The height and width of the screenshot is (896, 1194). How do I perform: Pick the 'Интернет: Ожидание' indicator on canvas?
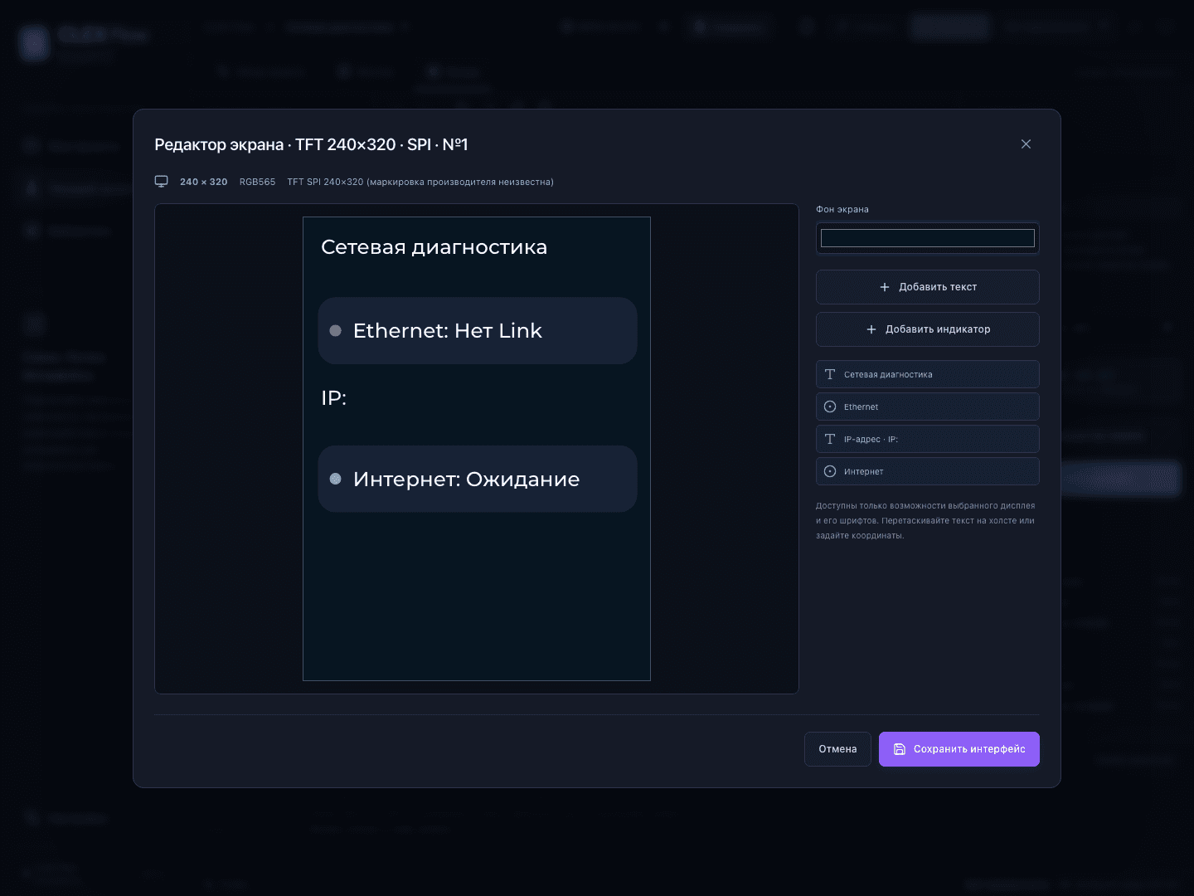click(x=478, y=479)
